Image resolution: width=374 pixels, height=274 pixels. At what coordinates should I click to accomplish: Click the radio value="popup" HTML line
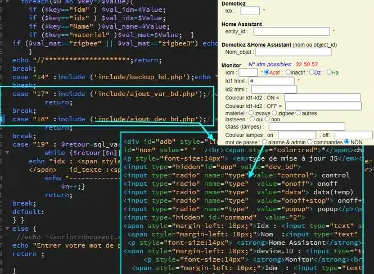(x=242, y=209)
